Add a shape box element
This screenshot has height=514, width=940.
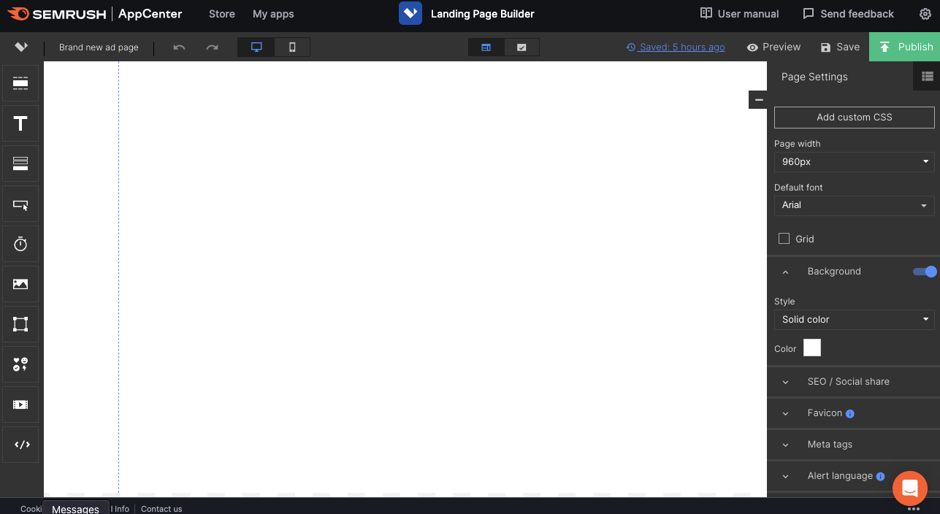point(20,324)
